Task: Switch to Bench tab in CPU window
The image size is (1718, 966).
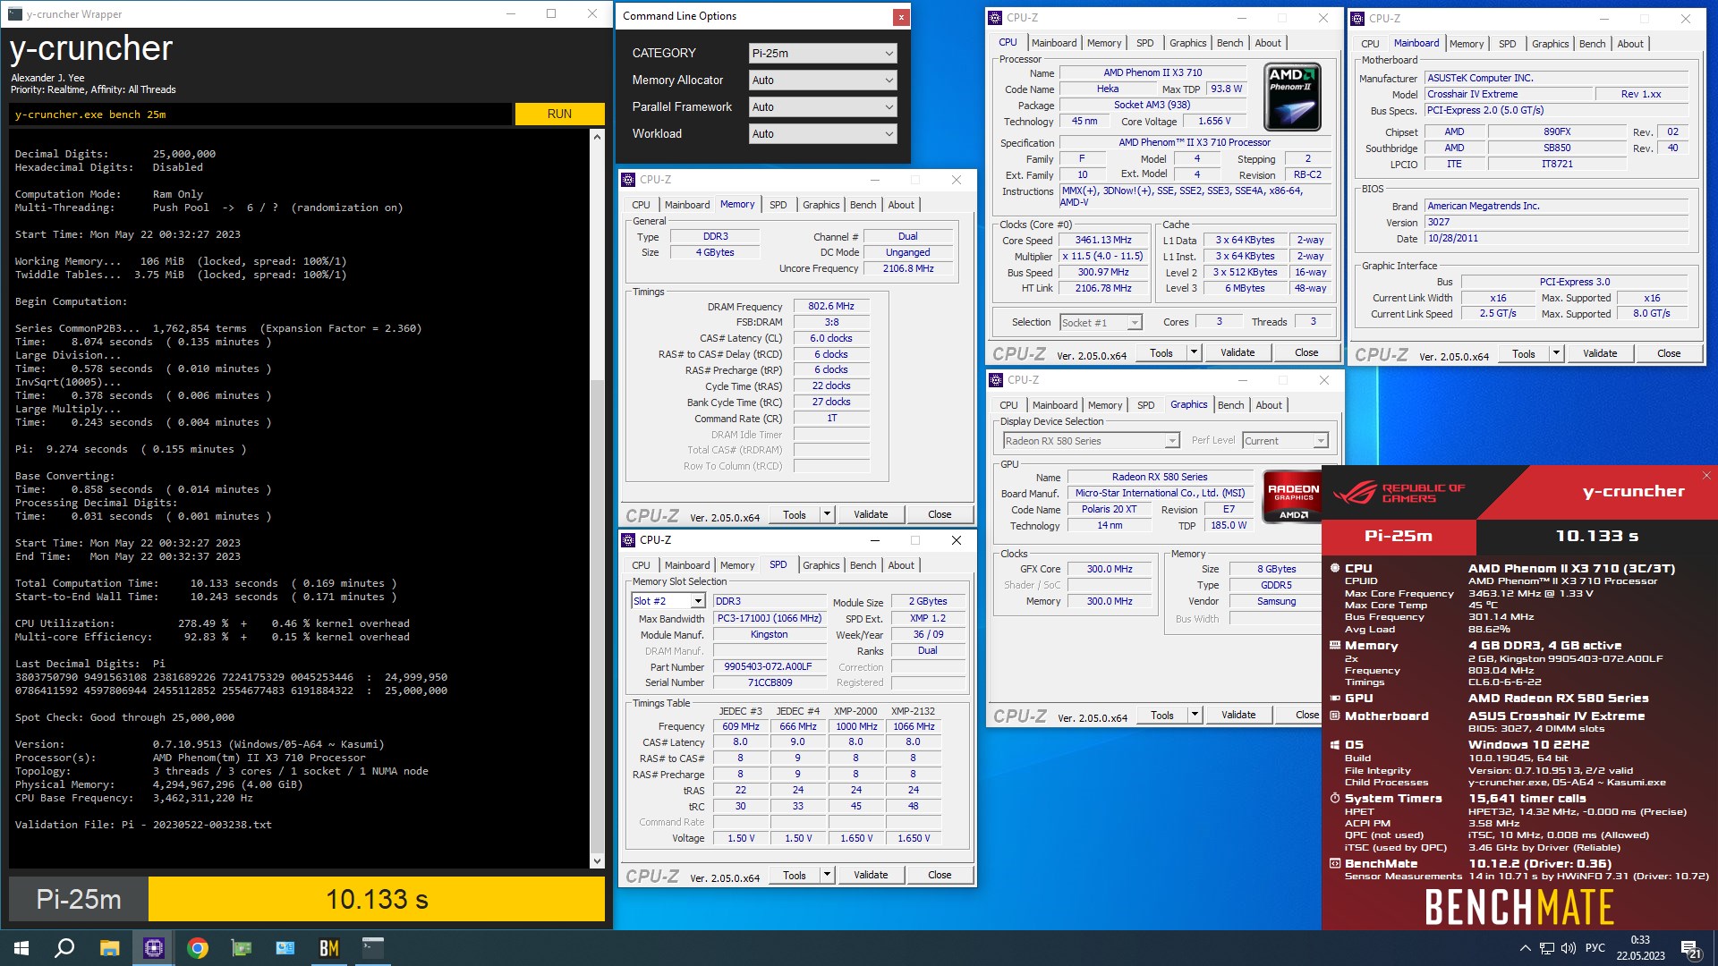Action: point(1229,43)
